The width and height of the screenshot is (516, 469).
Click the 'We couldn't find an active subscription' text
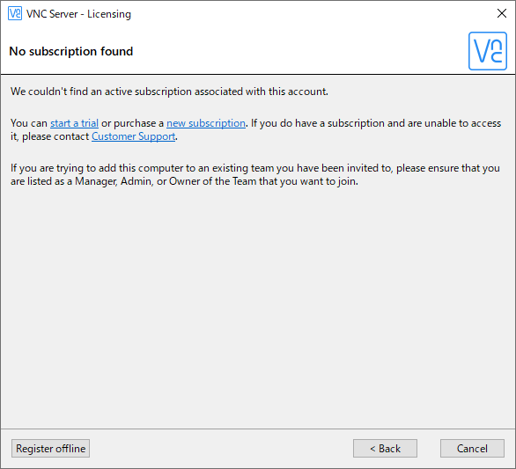(x=169, y=92)
